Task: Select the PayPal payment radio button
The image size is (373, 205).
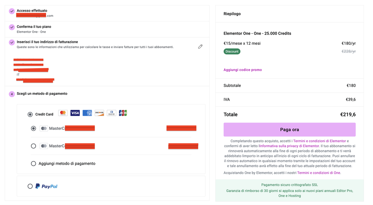Action: click(x=30, y=186)
